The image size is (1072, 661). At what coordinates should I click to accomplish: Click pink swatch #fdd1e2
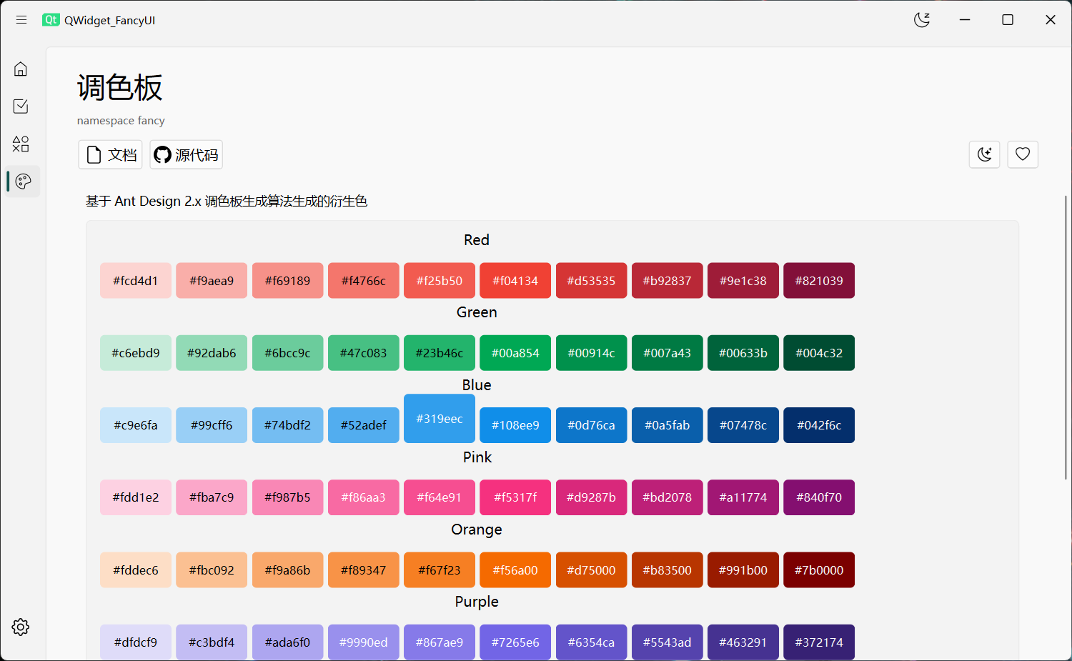tap(136, 497)
